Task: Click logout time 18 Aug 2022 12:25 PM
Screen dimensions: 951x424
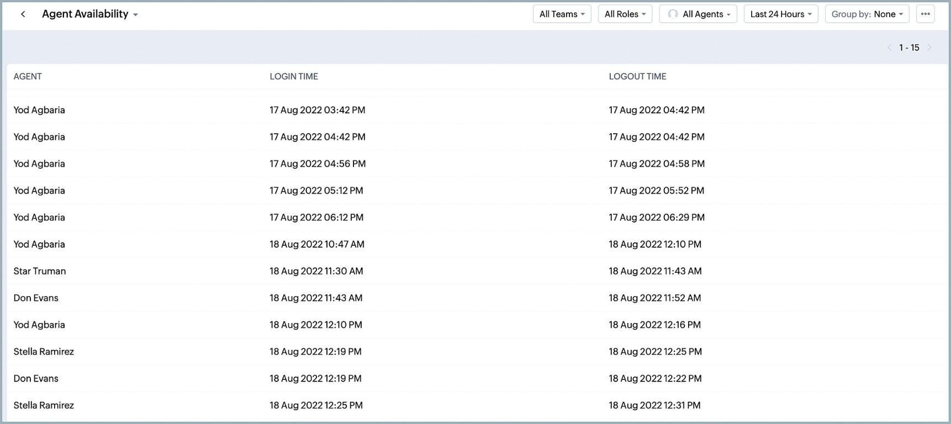Action: coord(656,352)
